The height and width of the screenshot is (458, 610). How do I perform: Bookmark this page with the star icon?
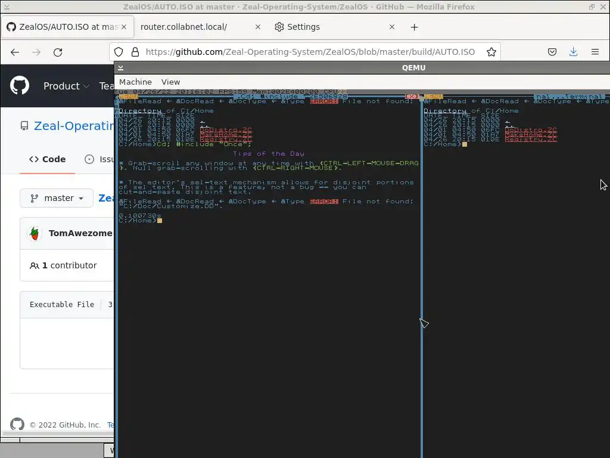point(491,52)
